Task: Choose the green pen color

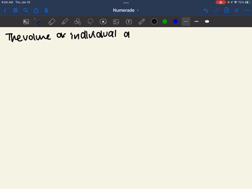Action: [x=165, y=22]
